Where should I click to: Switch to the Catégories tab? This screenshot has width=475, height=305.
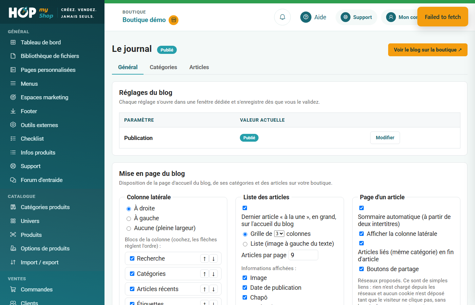coord(164,67)
